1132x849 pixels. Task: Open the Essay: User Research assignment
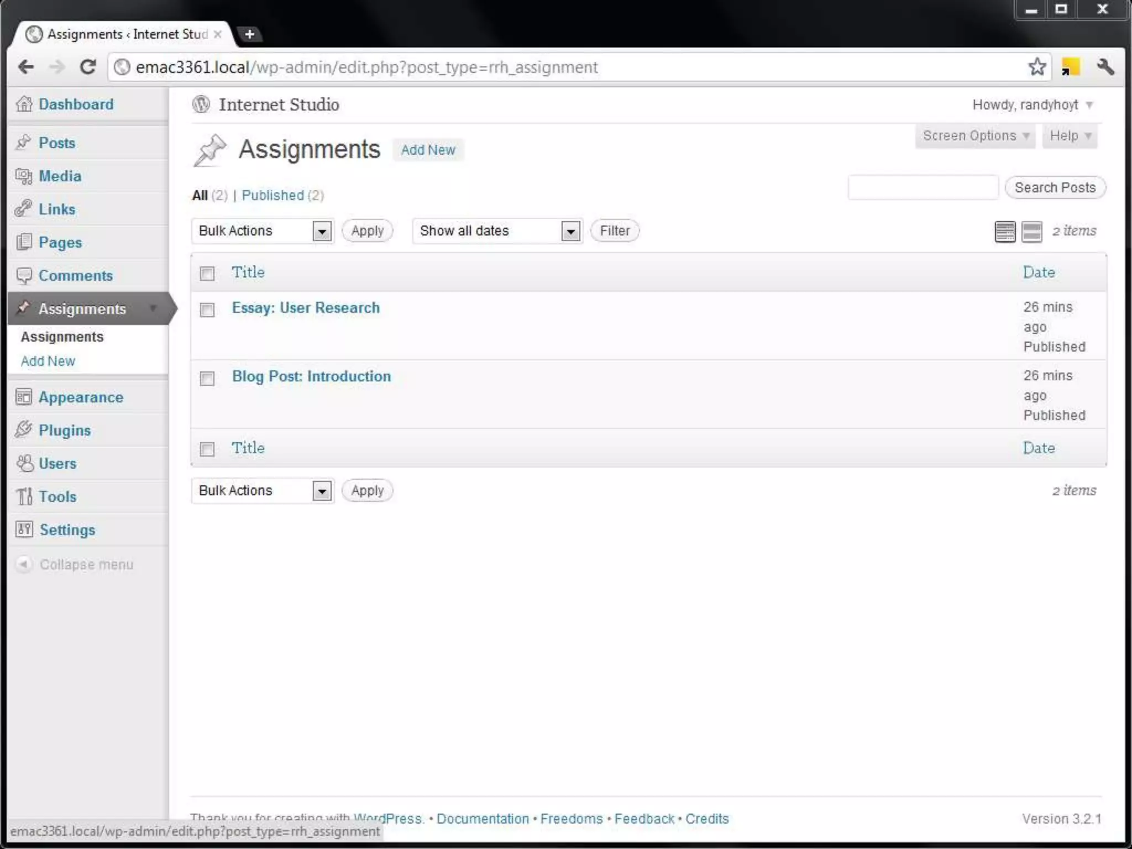click(x=306, y=308)
